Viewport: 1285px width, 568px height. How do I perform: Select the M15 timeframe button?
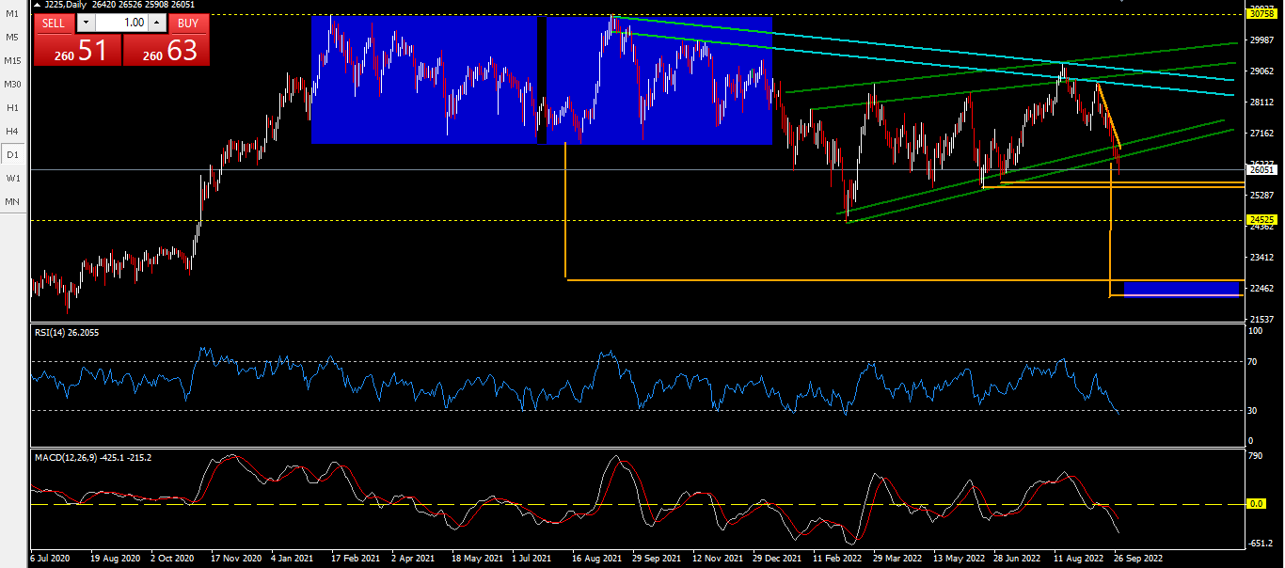[12, 61]
